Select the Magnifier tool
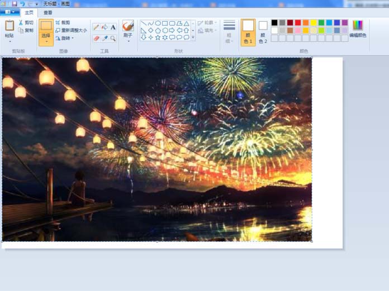Screen dimensions: 389x291 113,38
